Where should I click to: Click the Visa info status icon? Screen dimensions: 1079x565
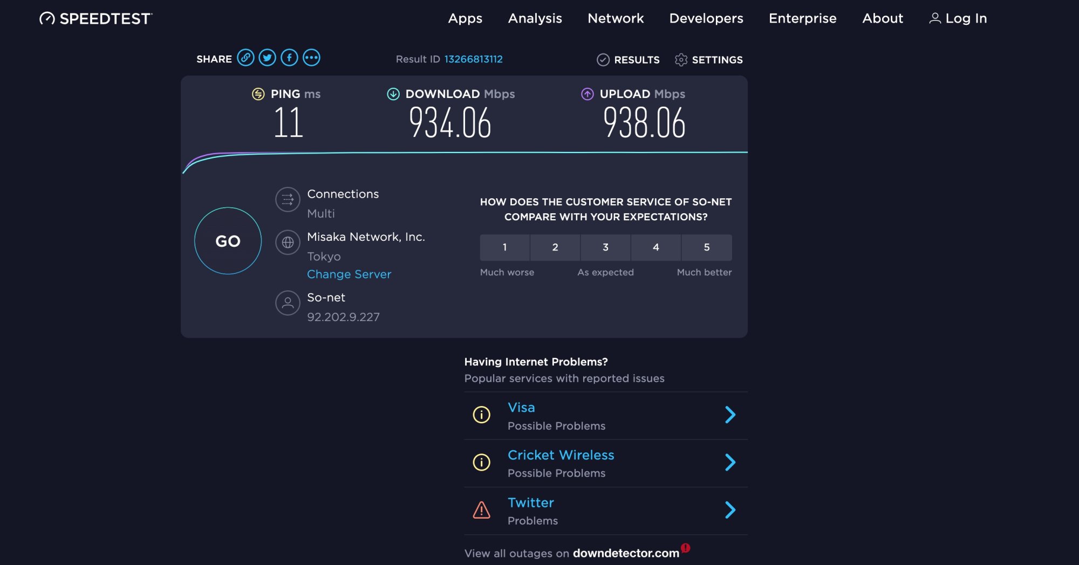pos(481,415)
